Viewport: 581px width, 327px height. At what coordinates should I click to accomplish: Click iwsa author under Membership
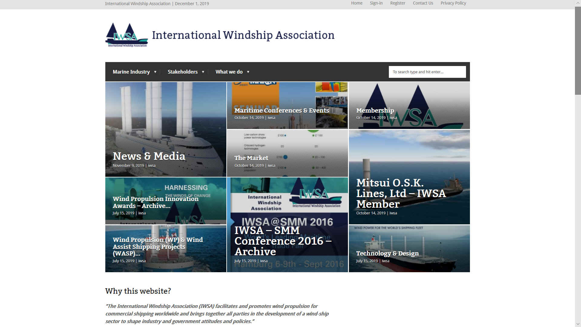point(393,118)
